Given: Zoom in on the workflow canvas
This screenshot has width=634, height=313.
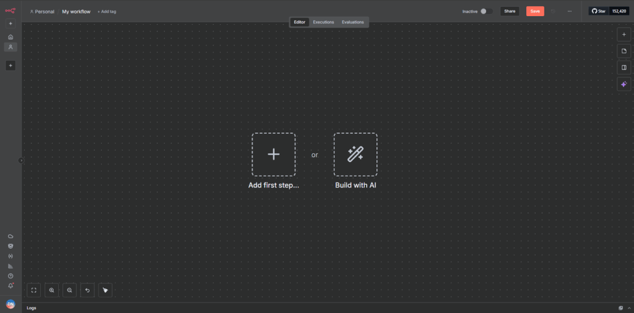Looking at the screenshot, I should tap(52, 289).
